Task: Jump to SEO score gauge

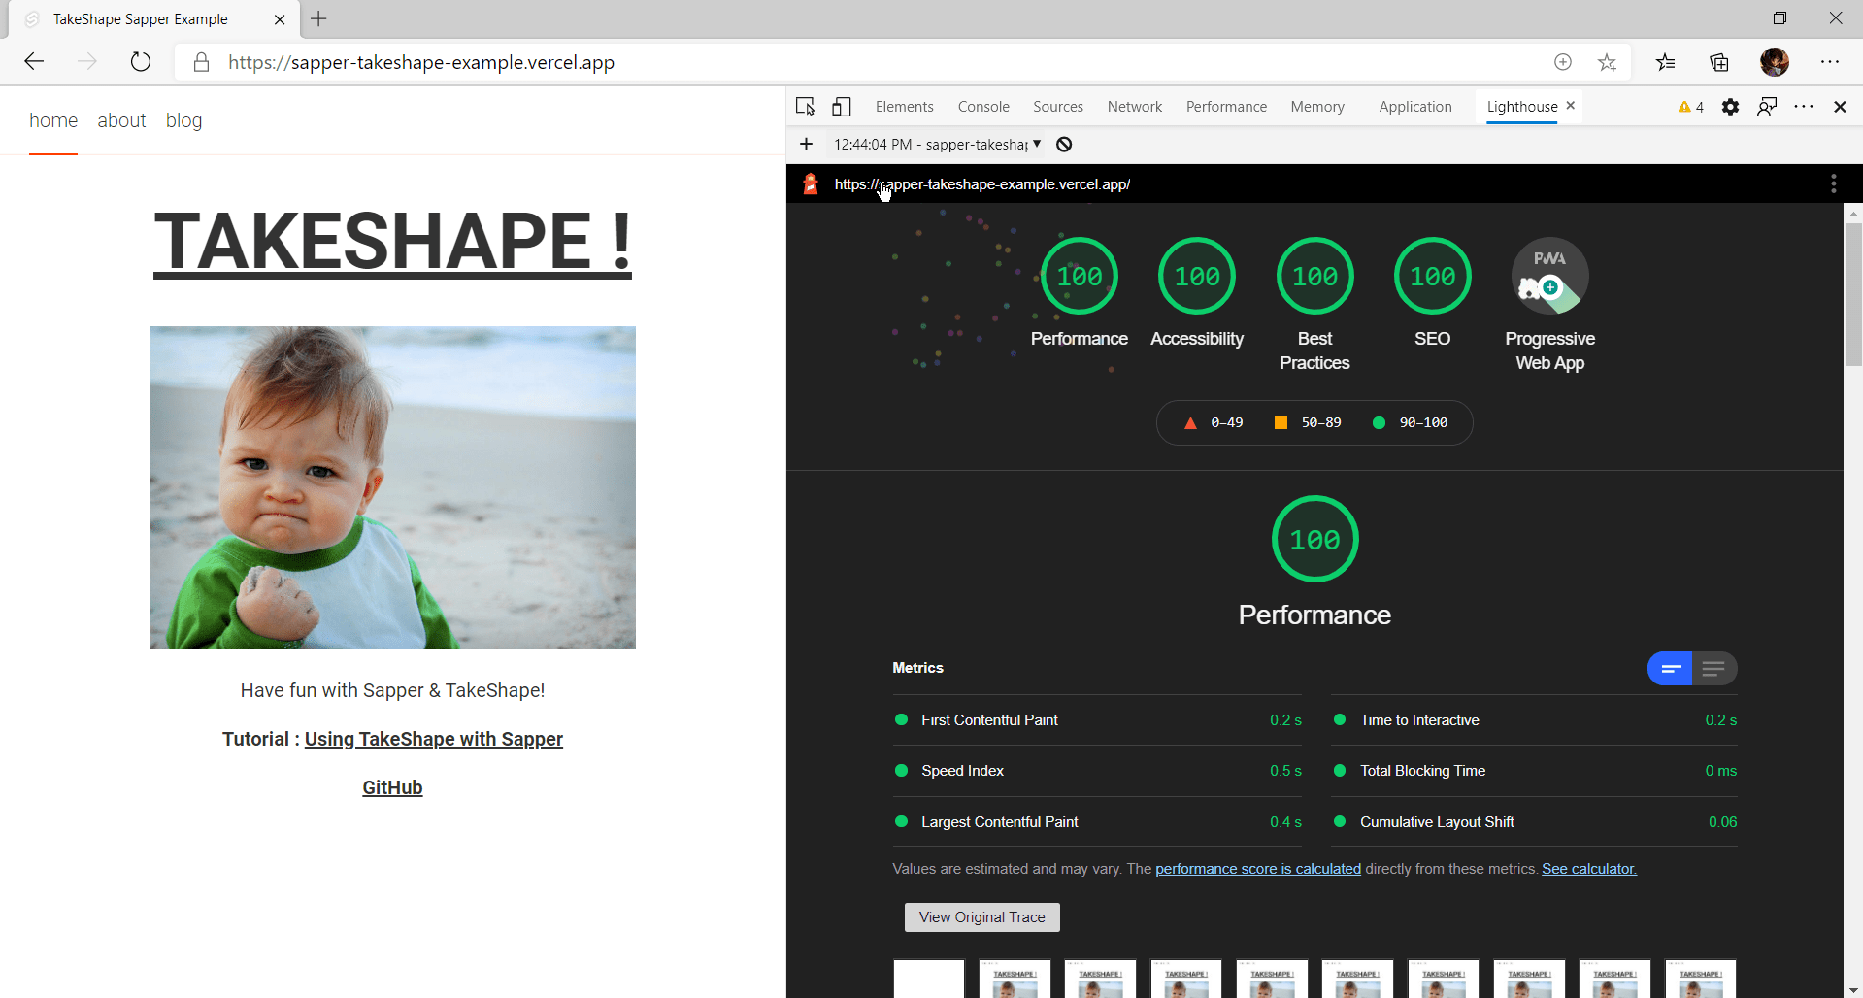Action: 1432,293
